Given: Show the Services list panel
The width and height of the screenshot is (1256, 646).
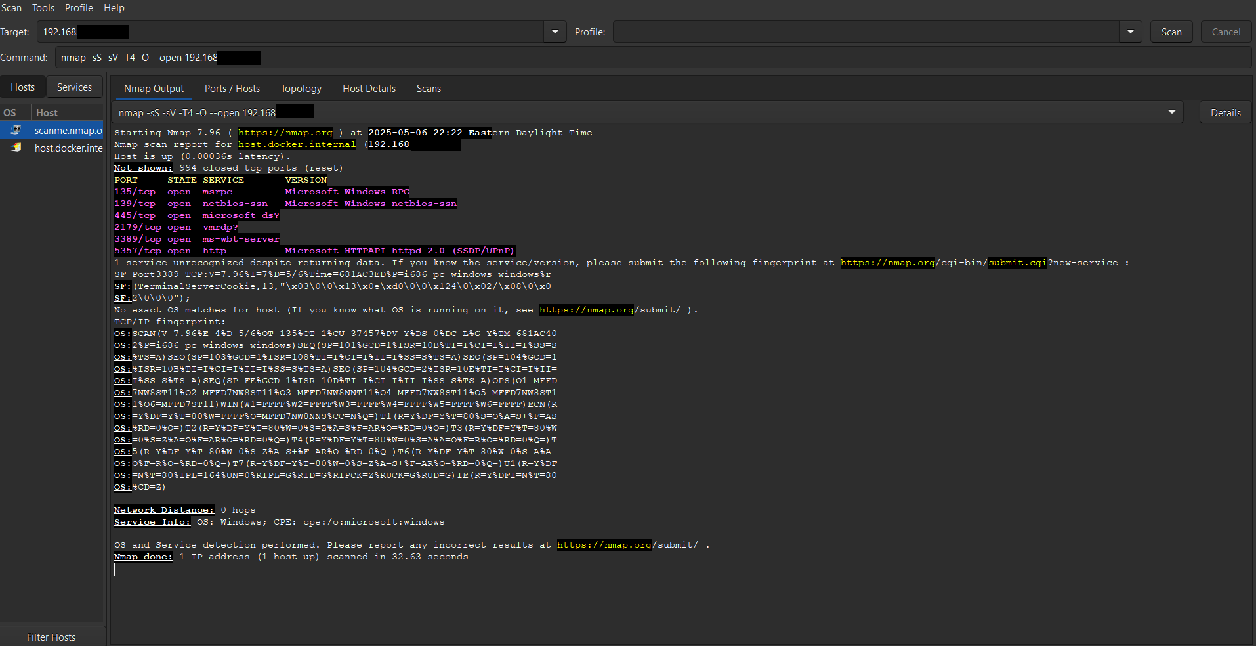Looking at the screenshot, I should [x=74, y=87].
